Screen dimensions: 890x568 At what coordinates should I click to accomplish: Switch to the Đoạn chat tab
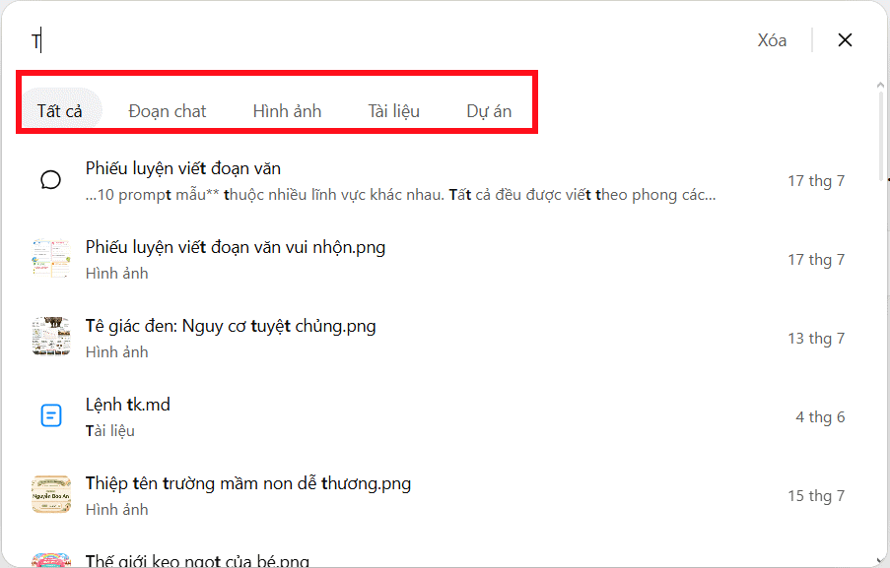point(167,111)
